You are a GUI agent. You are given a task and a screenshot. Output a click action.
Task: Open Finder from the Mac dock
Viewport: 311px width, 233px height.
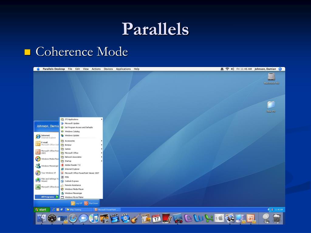point(42,218)
